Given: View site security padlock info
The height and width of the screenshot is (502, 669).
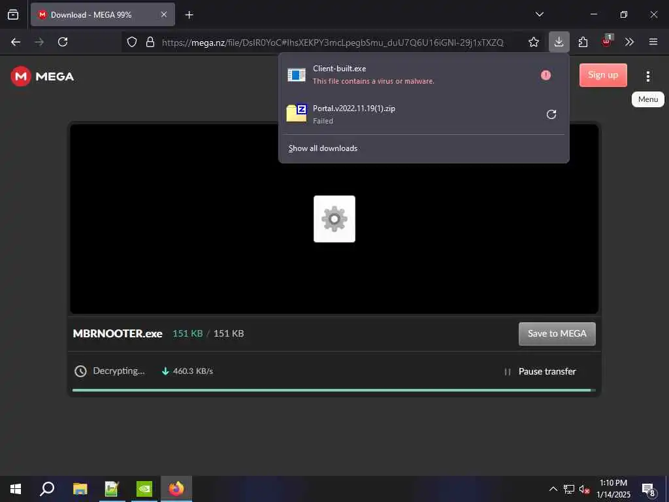Looking at the screenshot, I should click(x=150, y=42).
